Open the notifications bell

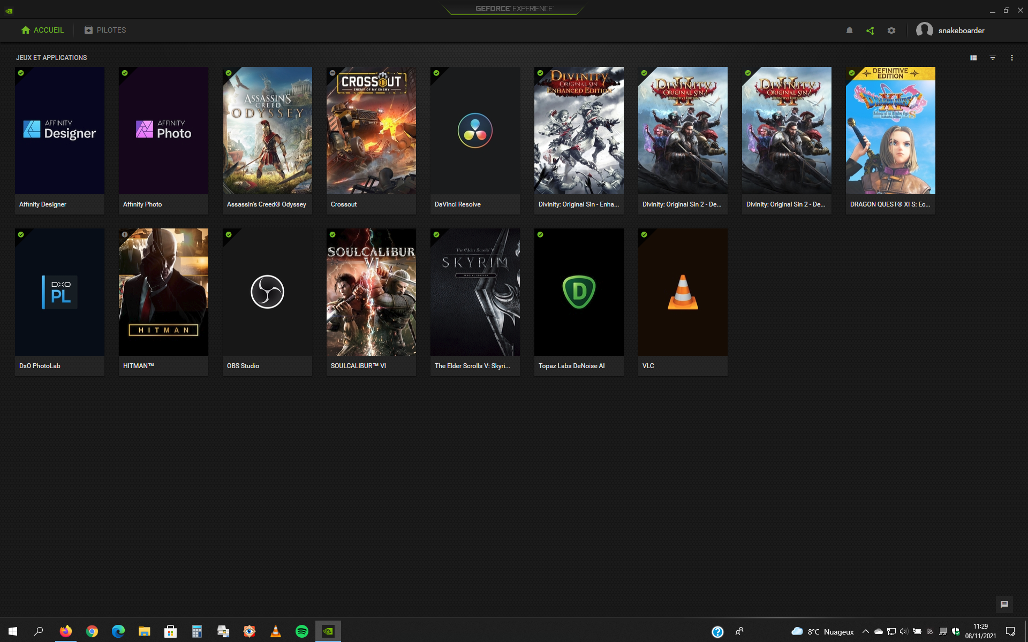click(849, 30)
